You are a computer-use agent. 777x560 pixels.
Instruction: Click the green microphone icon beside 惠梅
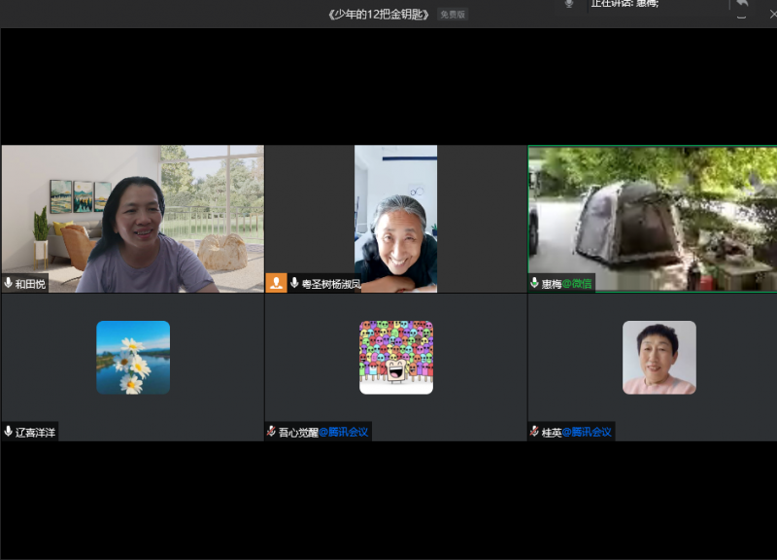pos(534,284)
